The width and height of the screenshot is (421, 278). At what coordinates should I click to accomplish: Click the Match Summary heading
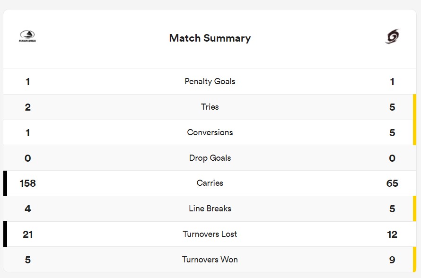210,38
